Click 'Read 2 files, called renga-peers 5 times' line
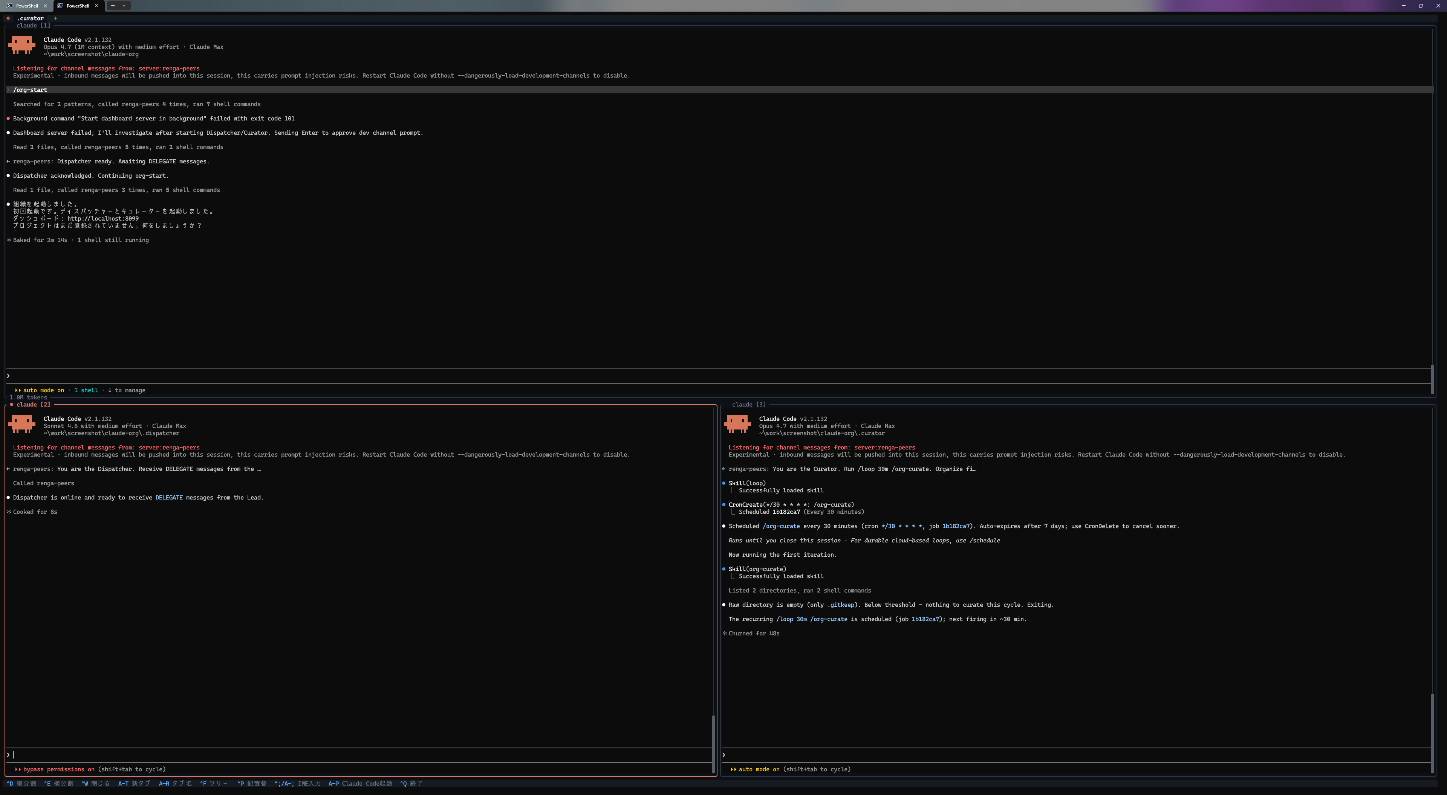 pyautogui.click(x=118, y=148)
